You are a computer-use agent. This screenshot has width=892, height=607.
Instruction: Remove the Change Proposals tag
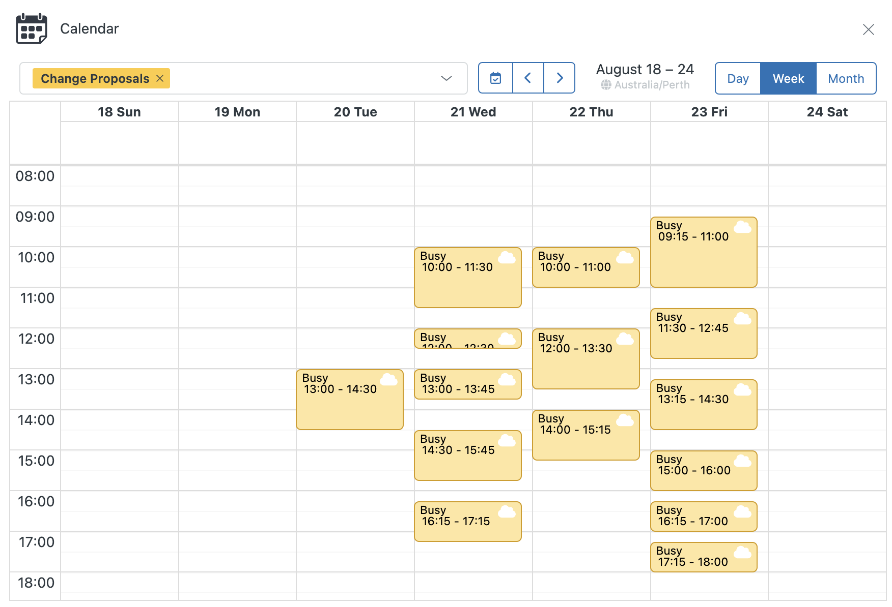tap(160, 78)
